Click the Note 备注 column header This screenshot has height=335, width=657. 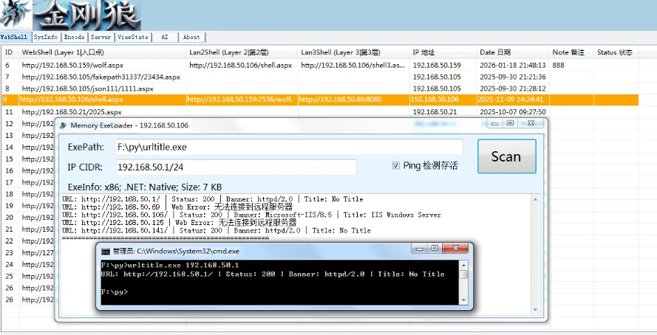tap(571, 52)
